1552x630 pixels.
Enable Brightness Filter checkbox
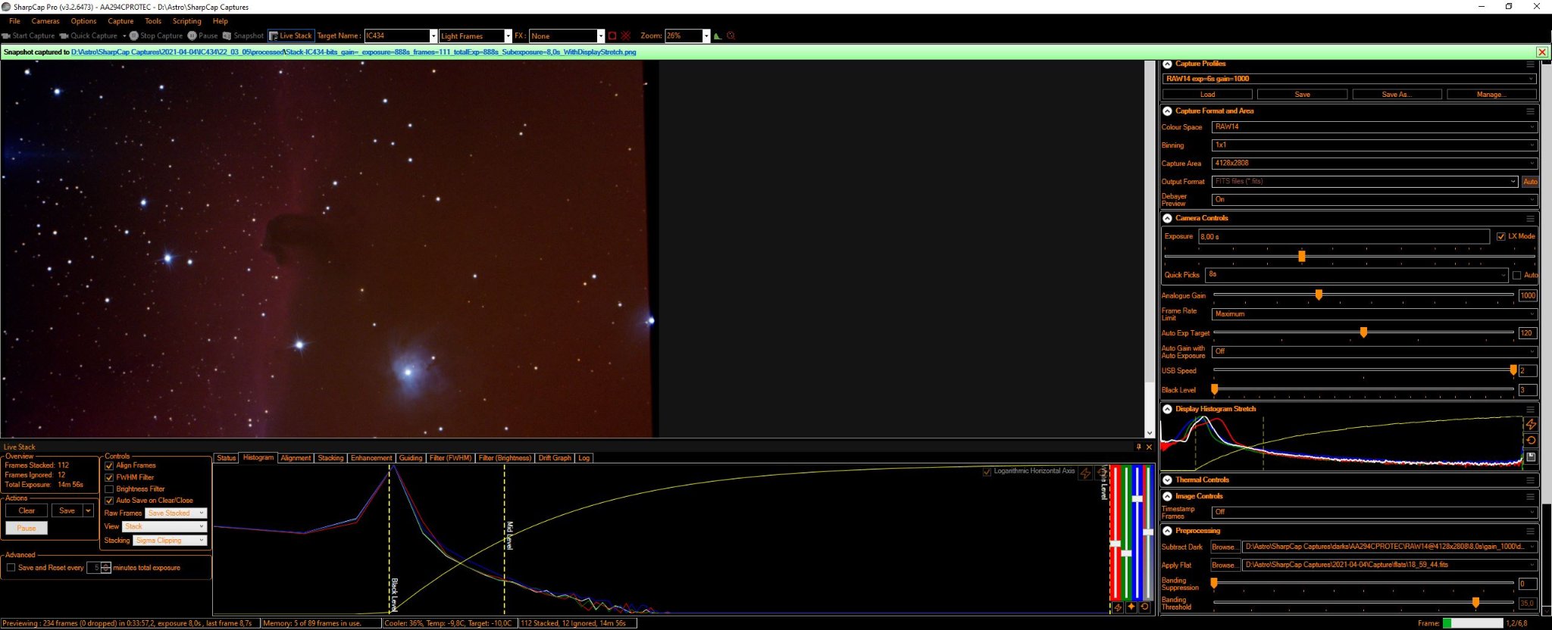click(x=109, y=489)
